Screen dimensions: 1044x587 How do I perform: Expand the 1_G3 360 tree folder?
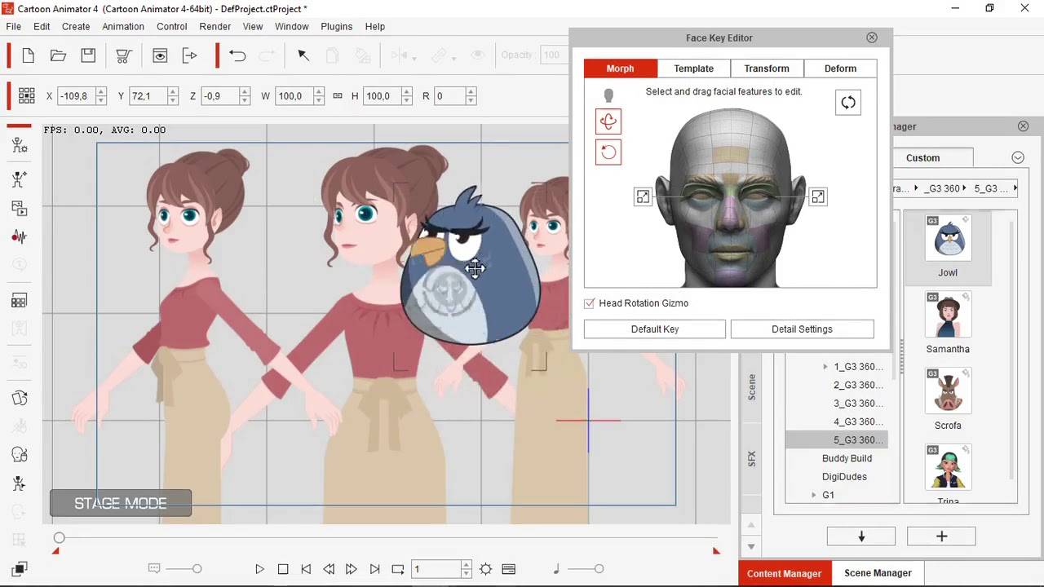click(x=825, y=367)
